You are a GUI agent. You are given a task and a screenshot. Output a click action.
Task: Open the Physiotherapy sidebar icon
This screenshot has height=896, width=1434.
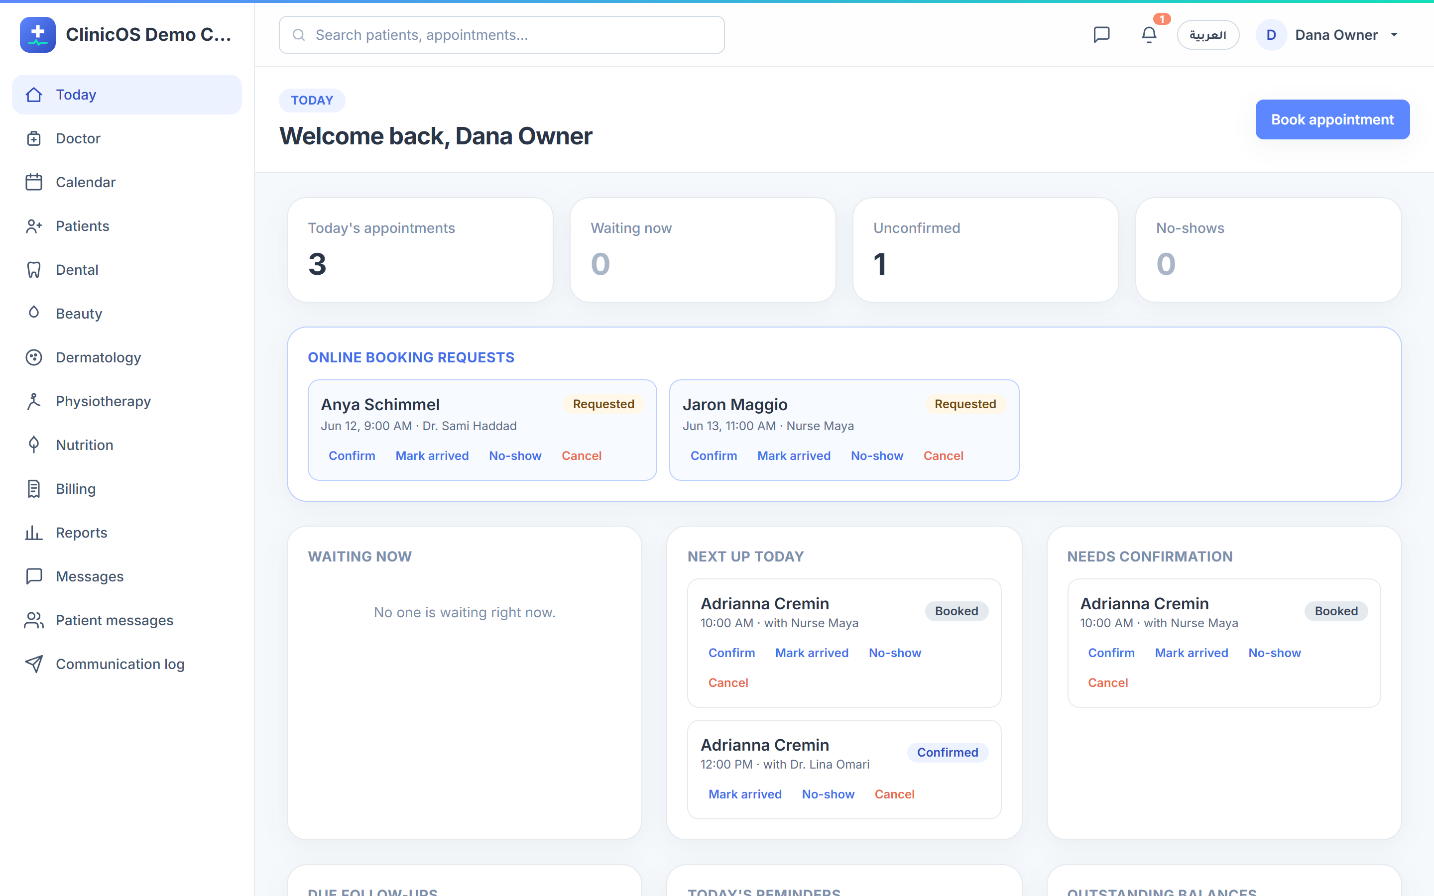(x=34, y=402)
